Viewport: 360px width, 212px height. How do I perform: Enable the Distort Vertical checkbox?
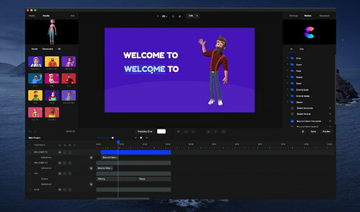click(292, 114)
